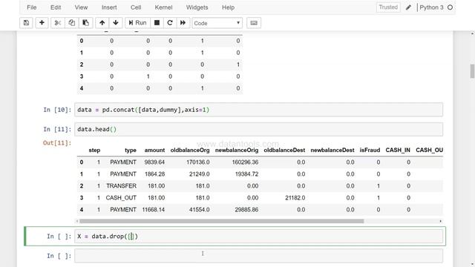Image resolution: width=475 pixels, height=267 pixels.
Task: Click newbalanceOrig value 19384.72
Action: point(246,174)
